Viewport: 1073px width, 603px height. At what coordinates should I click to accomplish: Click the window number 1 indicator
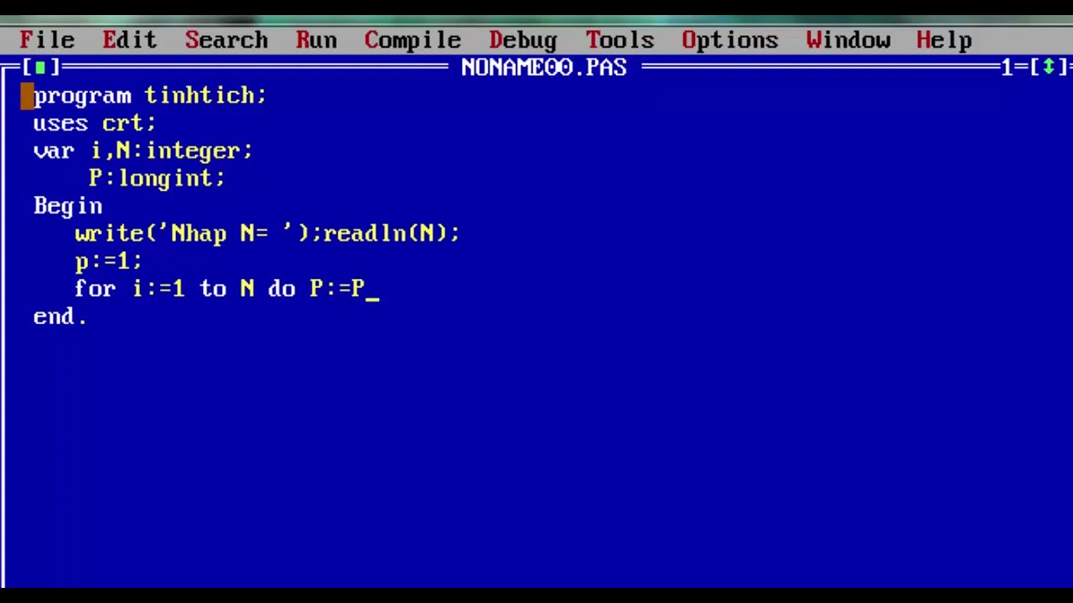coord(1007,68)
